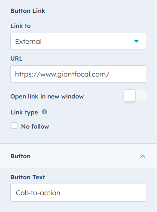Toggle Open link in new window switch
Screen dimensions: 157x212
pyautogui.click(x=135, y=95)
